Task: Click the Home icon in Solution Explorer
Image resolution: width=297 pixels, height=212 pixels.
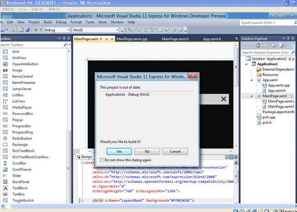Action: [258, 45]
